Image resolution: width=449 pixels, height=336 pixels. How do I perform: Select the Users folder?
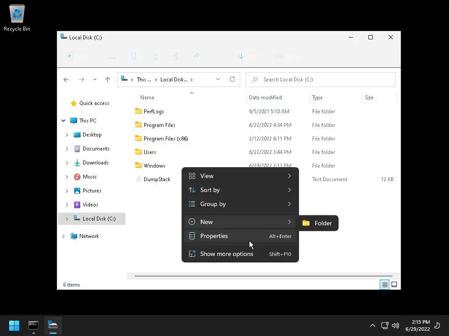pyautogui.click(x=146, y=152)
